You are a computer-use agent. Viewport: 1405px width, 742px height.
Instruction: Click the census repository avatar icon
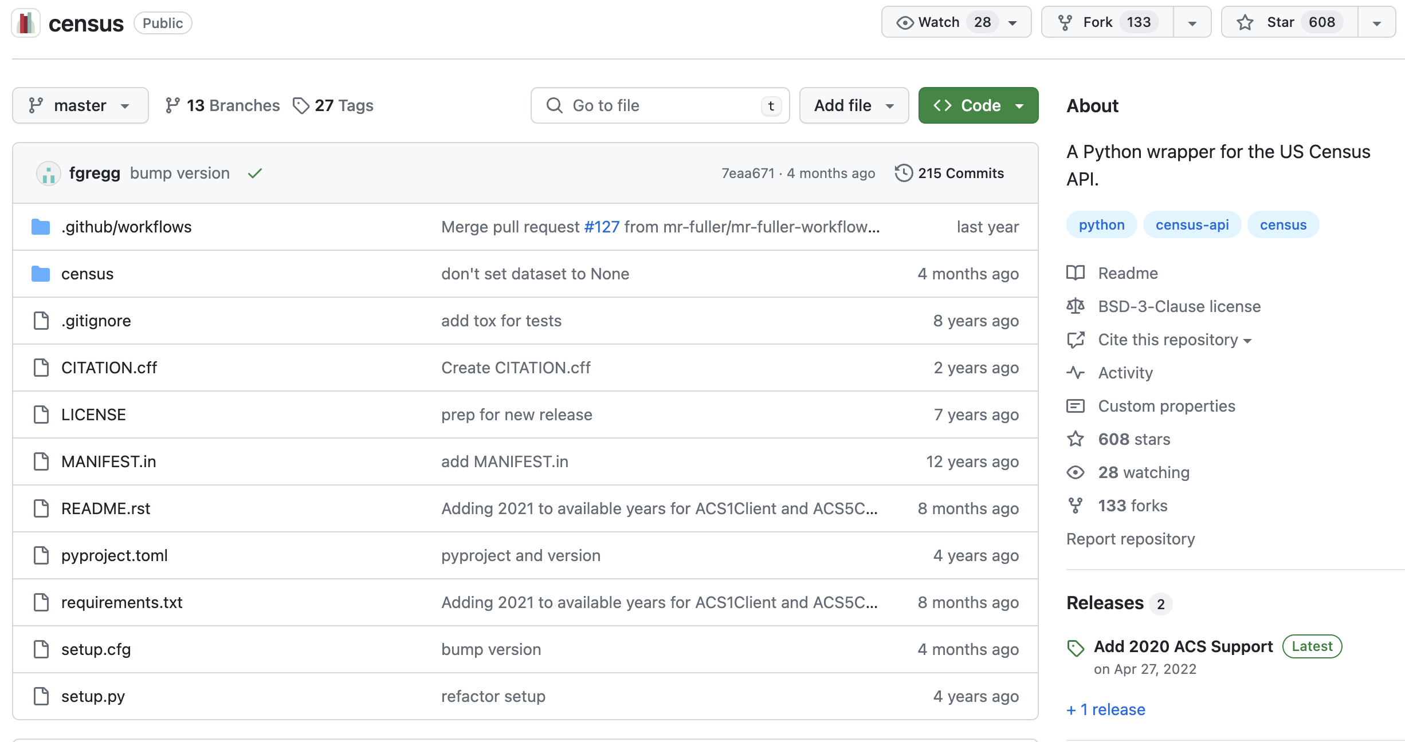click(26, 23)
